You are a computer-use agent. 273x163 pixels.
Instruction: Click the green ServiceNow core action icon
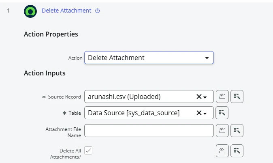[30, 11]
